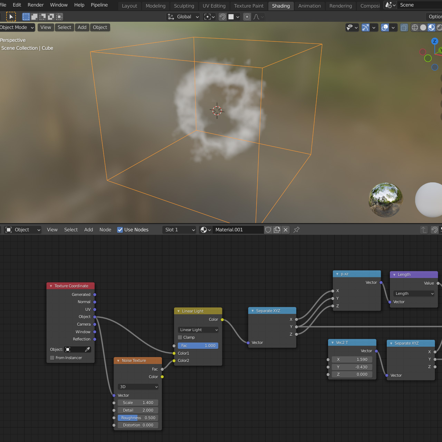Enable From Instancer in Texture Coordinate node
The height and width of the screenshot is (442, 442).
click(x=52, y=358)
